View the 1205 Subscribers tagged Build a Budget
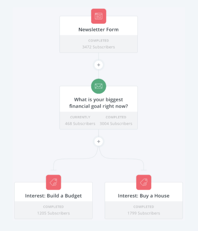The height and width of the screenshot is (231, 198). click(x=53, y=213)
